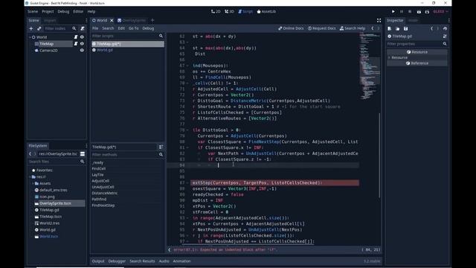Open Inspector history list icon

click(x=445, y=28)
